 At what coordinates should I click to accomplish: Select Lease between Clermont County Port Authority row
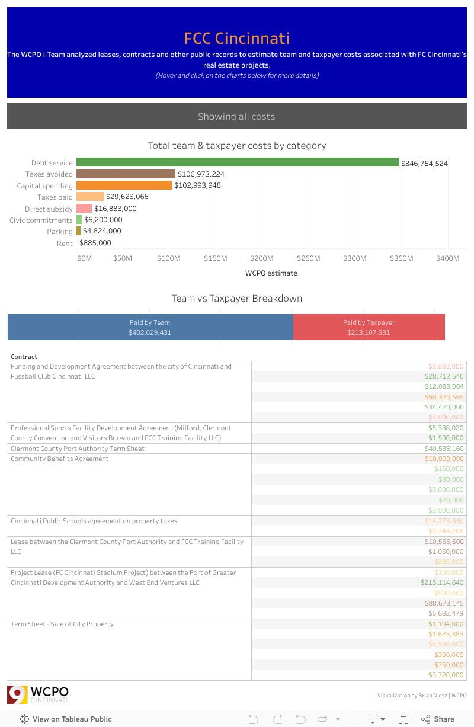[x=129, y=552]
